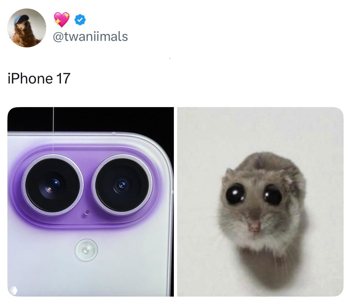Open the golden retriever profile avatar

click(x=27, y=28)
